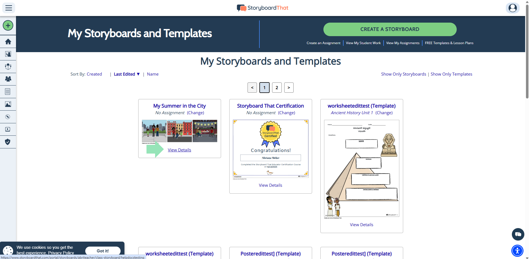
Task: Click the StoryboardThat logo
Action: click(262, 8)
